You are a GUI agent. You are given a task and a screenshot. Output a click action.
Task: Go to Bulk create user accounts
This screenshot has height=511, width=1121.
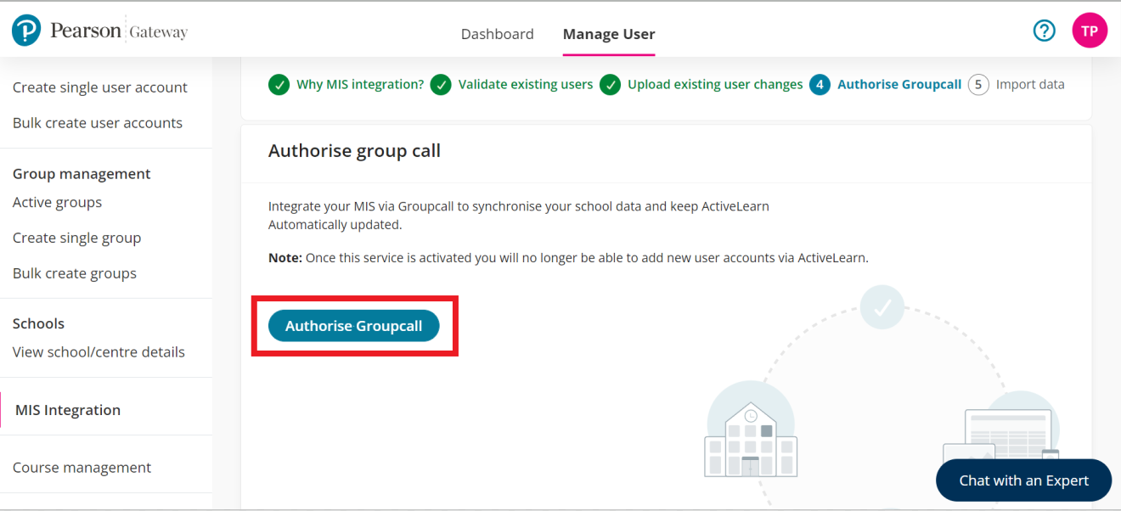tap(98, 123)
